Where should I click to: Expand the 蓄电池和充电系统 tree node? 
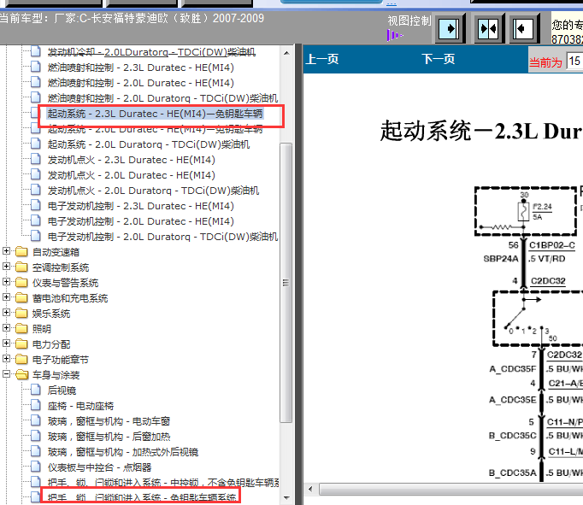tap(8, 298)
